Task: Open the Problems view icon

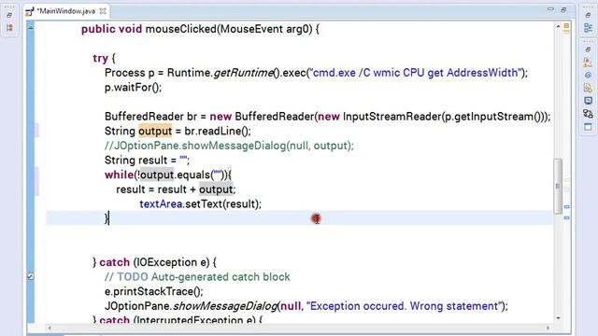Action: coord(588,63)
